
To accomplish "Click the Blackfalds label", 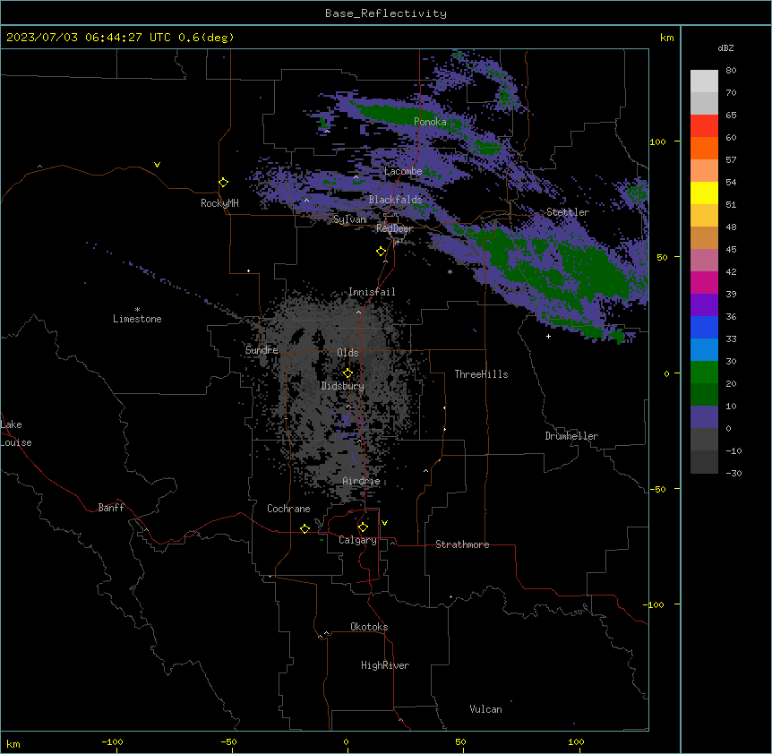I will click(x=395, y=200).
